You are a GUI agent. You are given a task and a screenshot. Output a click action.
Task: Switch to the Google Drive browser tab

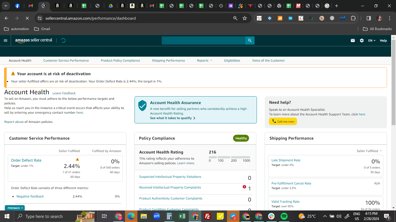pos(110,6)
